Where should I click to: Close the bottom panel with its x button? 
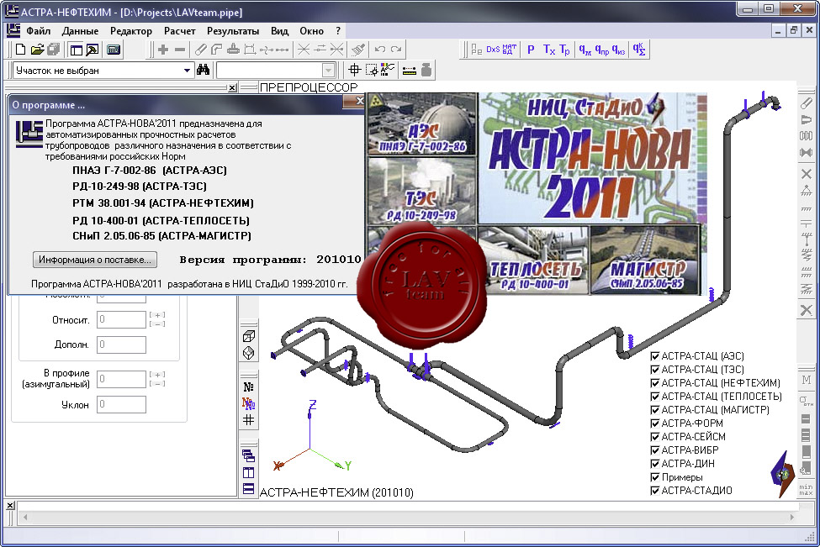10,506
